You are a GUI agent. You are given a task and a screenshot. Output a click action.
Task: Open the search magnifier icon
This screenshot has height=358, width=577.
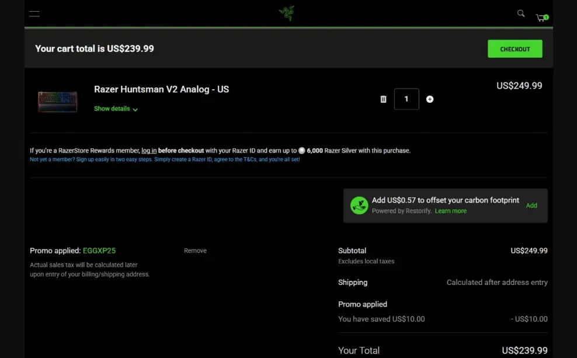(521, 13)
